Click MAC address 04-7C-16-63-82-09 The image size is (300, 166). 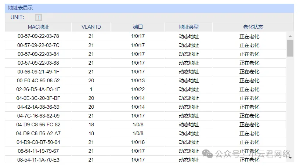click(38, 116)
